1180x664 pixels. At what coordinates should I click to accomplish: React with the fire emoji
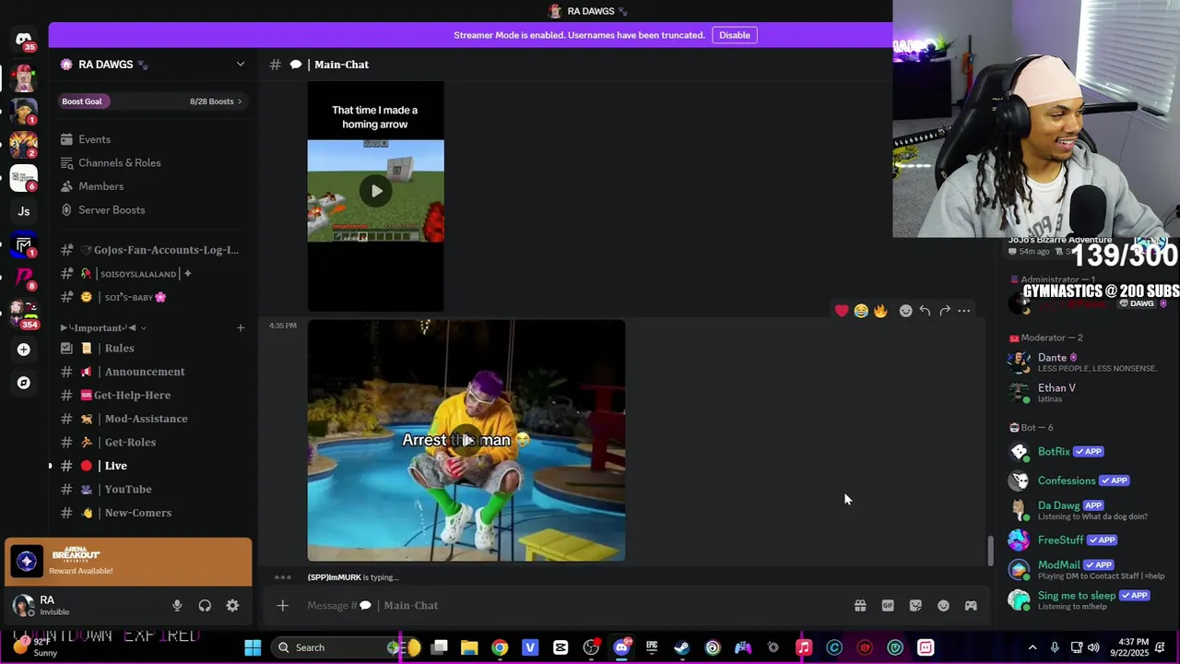[880, 311]
